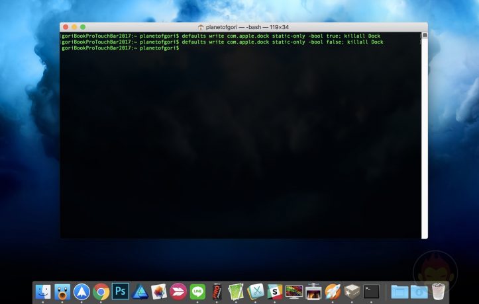
Task: Open Google Chrome from the Dock
Action: coord(101,292)
